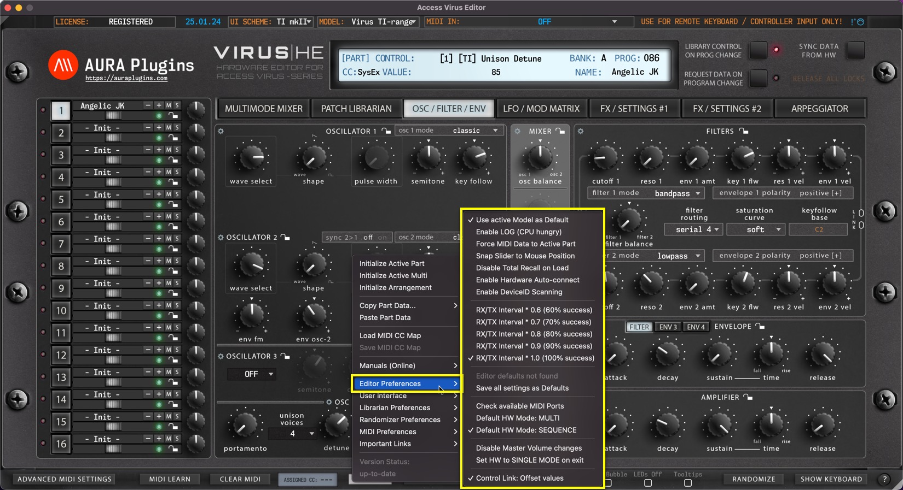903x490 pixels.
Task: Solo part 2 with the S button
Action: pyautogui.click(x=177, y=127)
